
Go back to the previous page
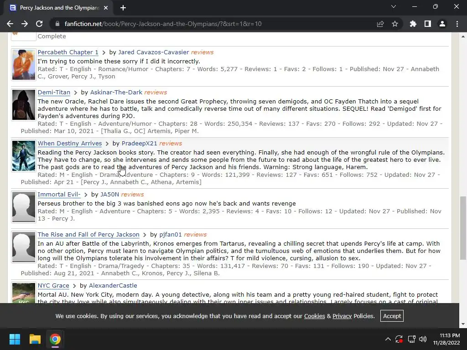[10, 24]
